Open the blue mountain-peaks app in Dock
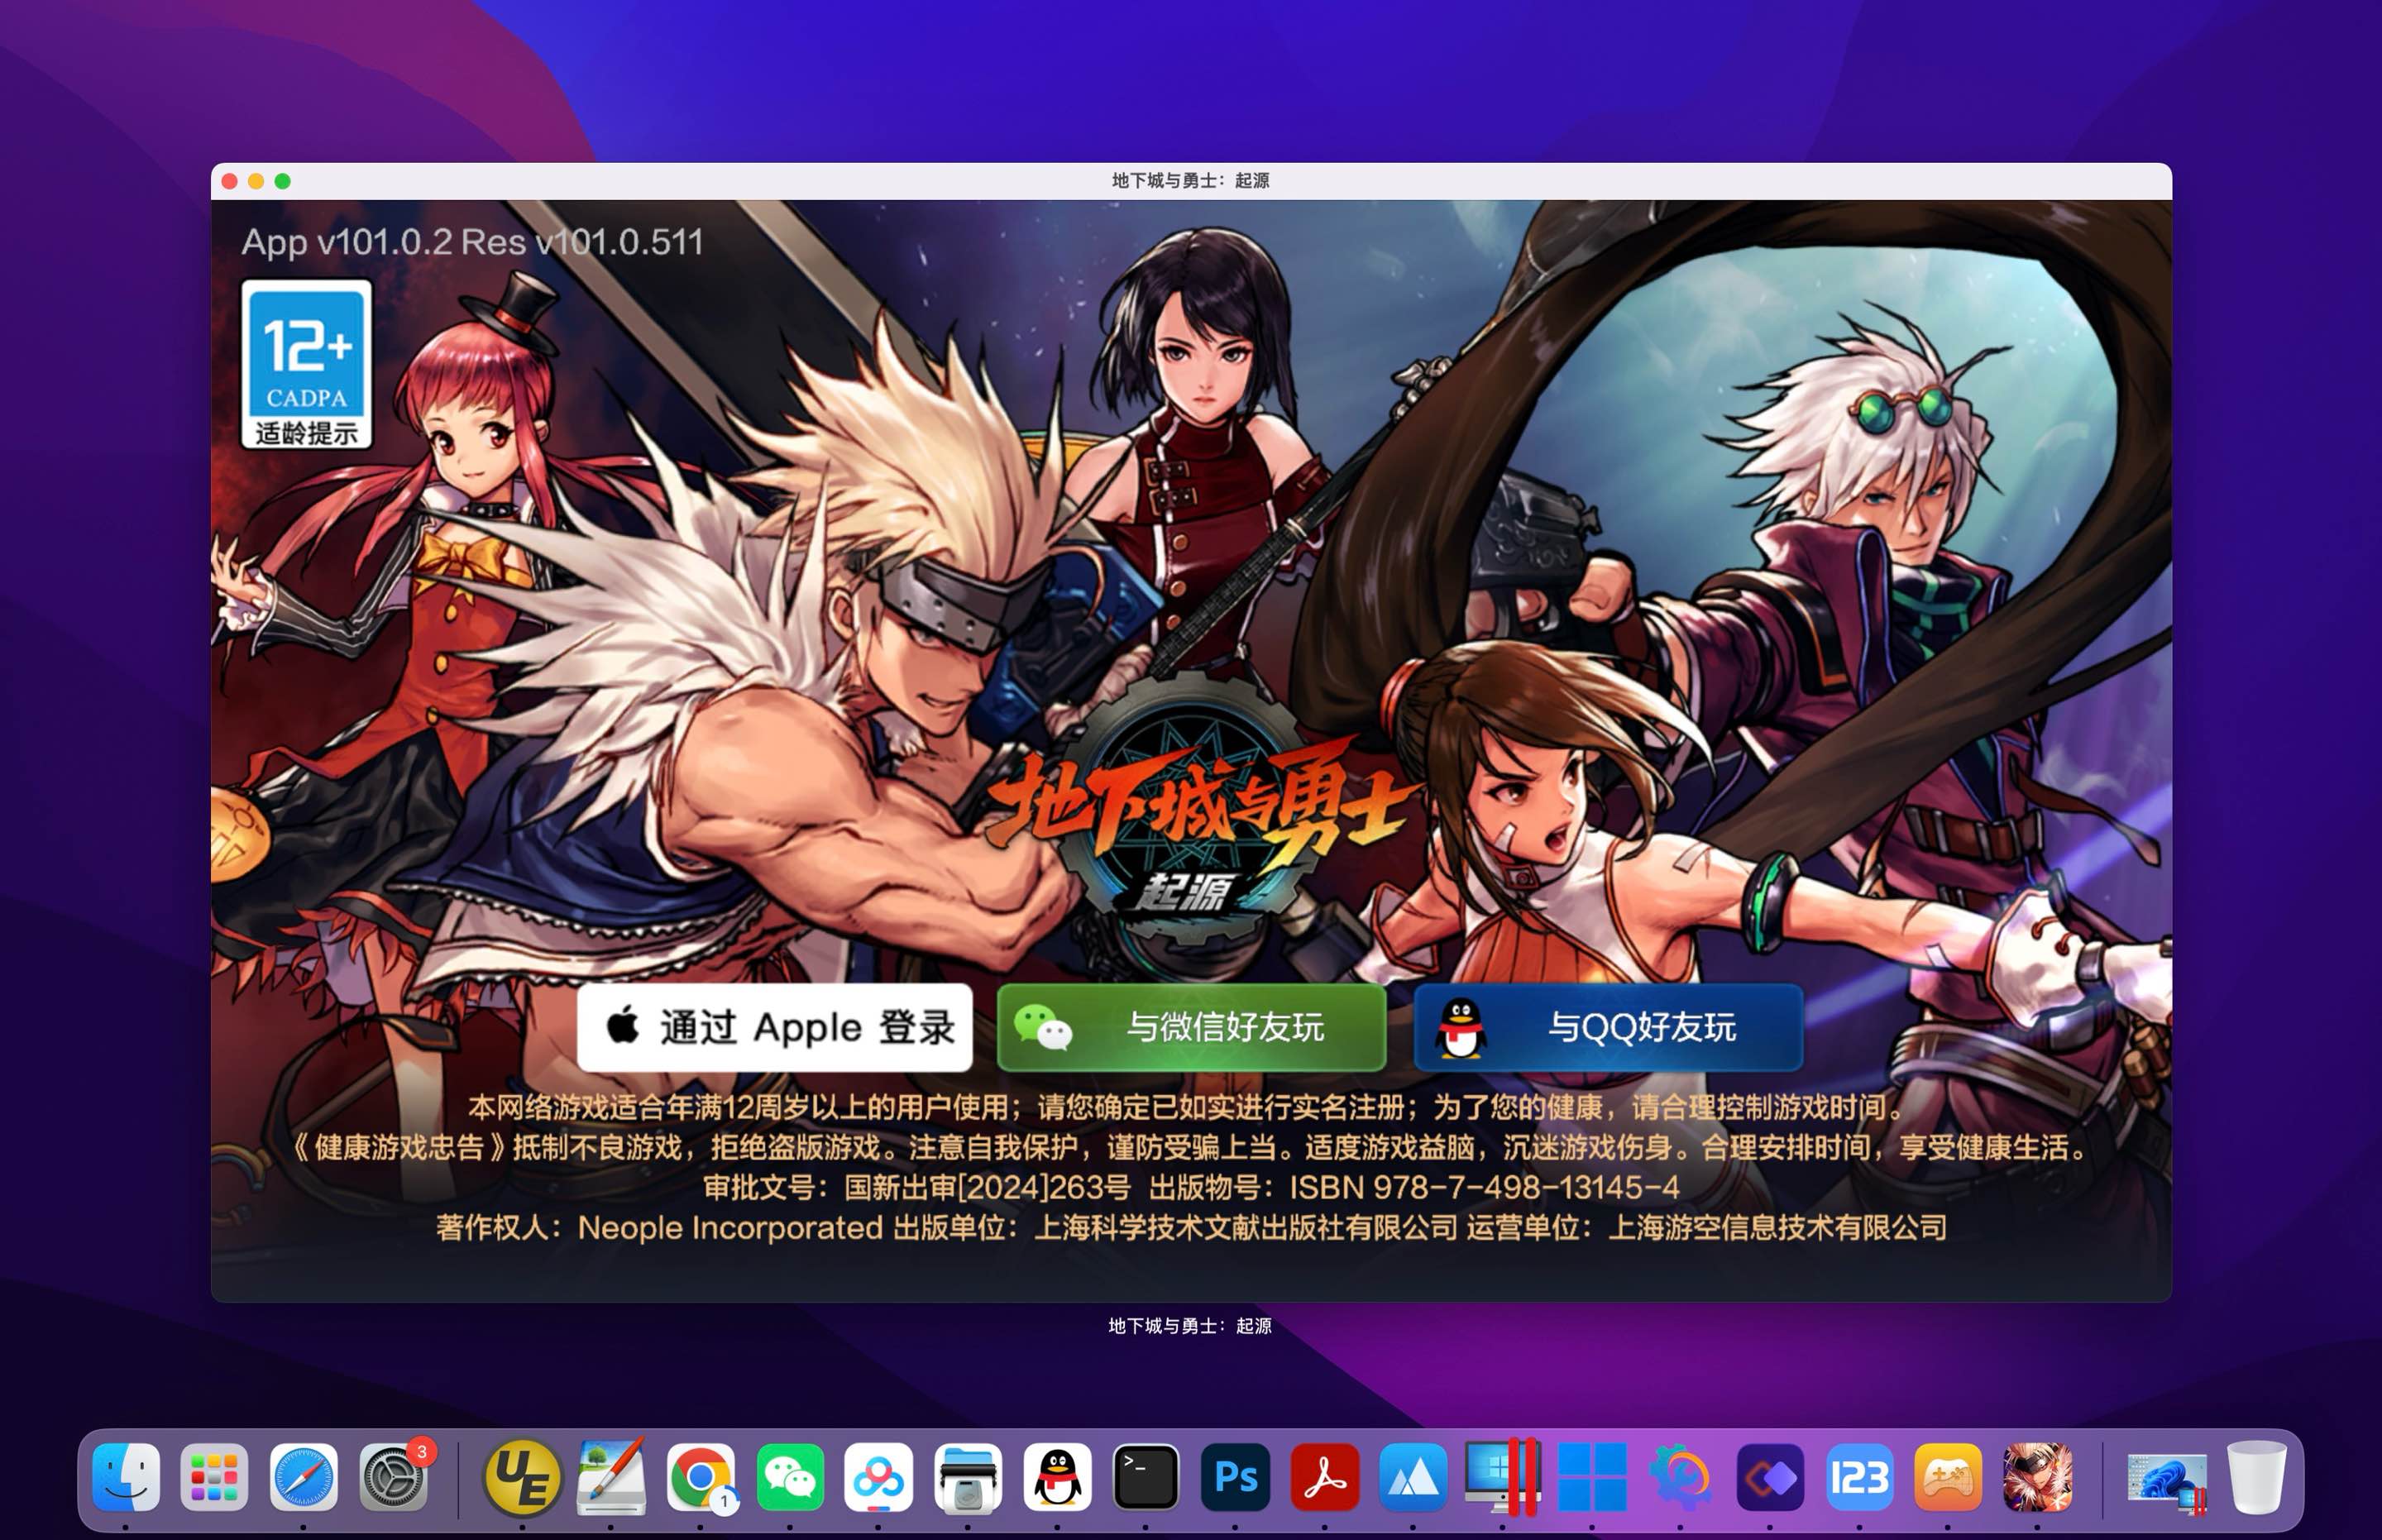Viewport: 2382px width, 1540px height. coord(1413,1477)
